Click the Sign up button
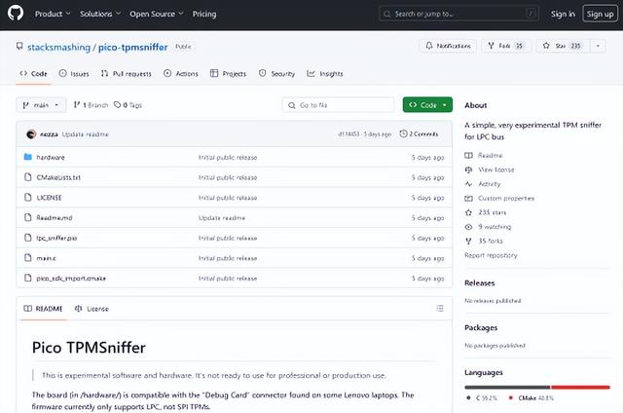This screenshot has height=413, width=623. [x=600, y=14]
